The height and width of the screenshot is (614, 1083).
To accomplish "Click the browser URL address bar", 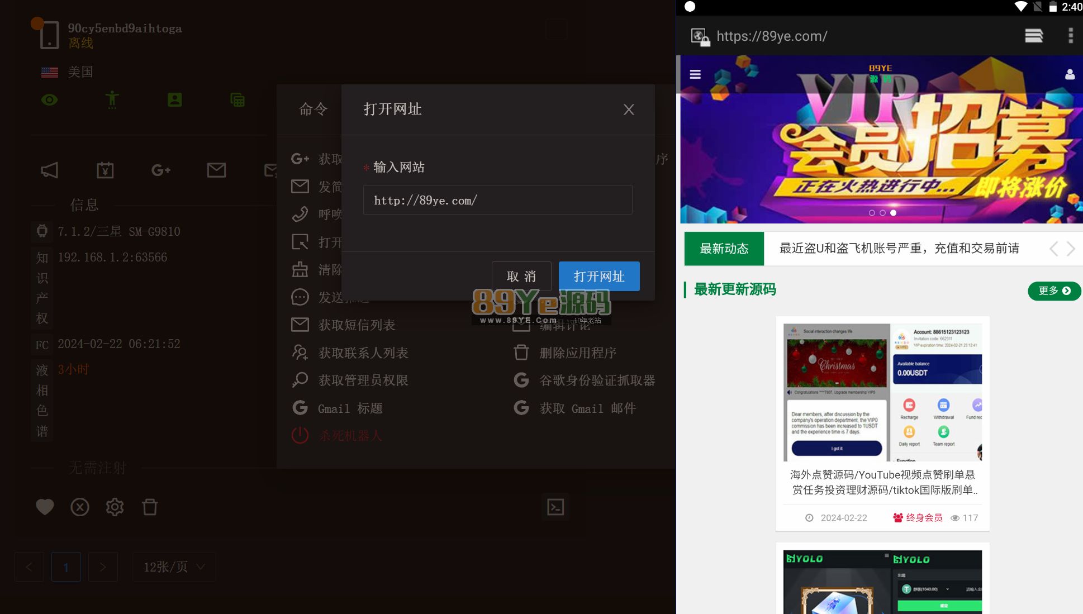I will pyautogui.click(x=772, y=36).
